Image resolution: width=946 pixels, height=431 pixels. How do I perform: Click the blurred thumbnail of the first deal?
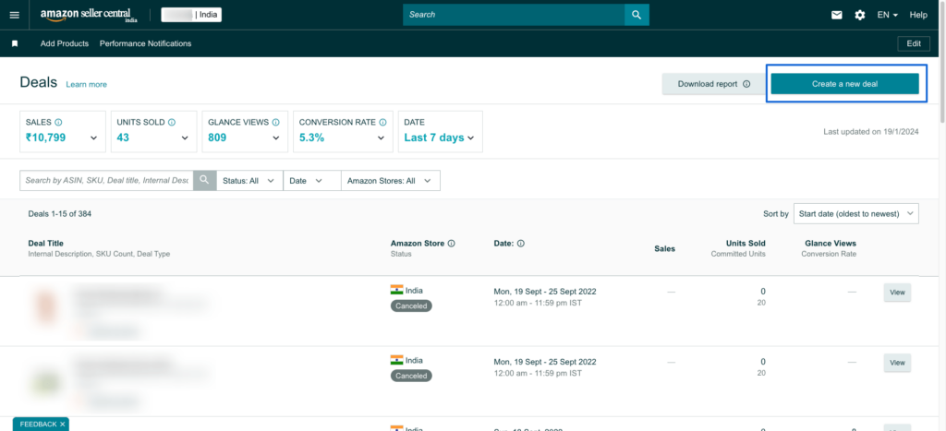[x=45, y=305]
